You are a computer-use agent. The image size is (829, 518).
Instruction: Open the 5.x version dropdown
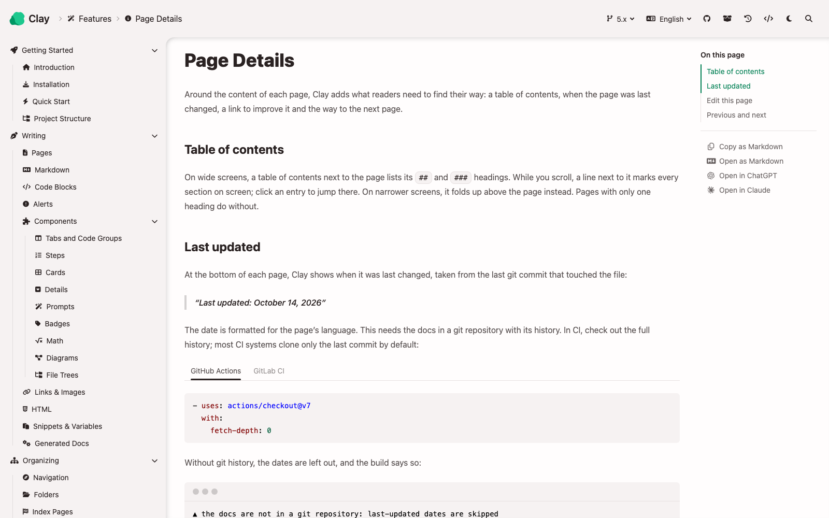(620, 19)
